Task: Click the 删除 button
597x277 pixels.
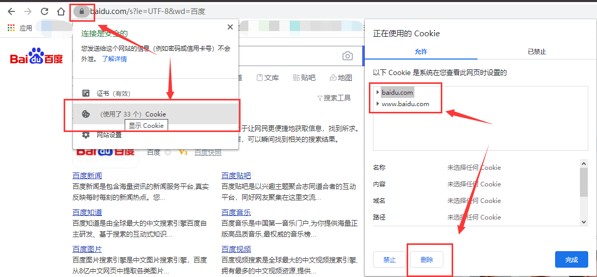Action: tap(427, 260)
